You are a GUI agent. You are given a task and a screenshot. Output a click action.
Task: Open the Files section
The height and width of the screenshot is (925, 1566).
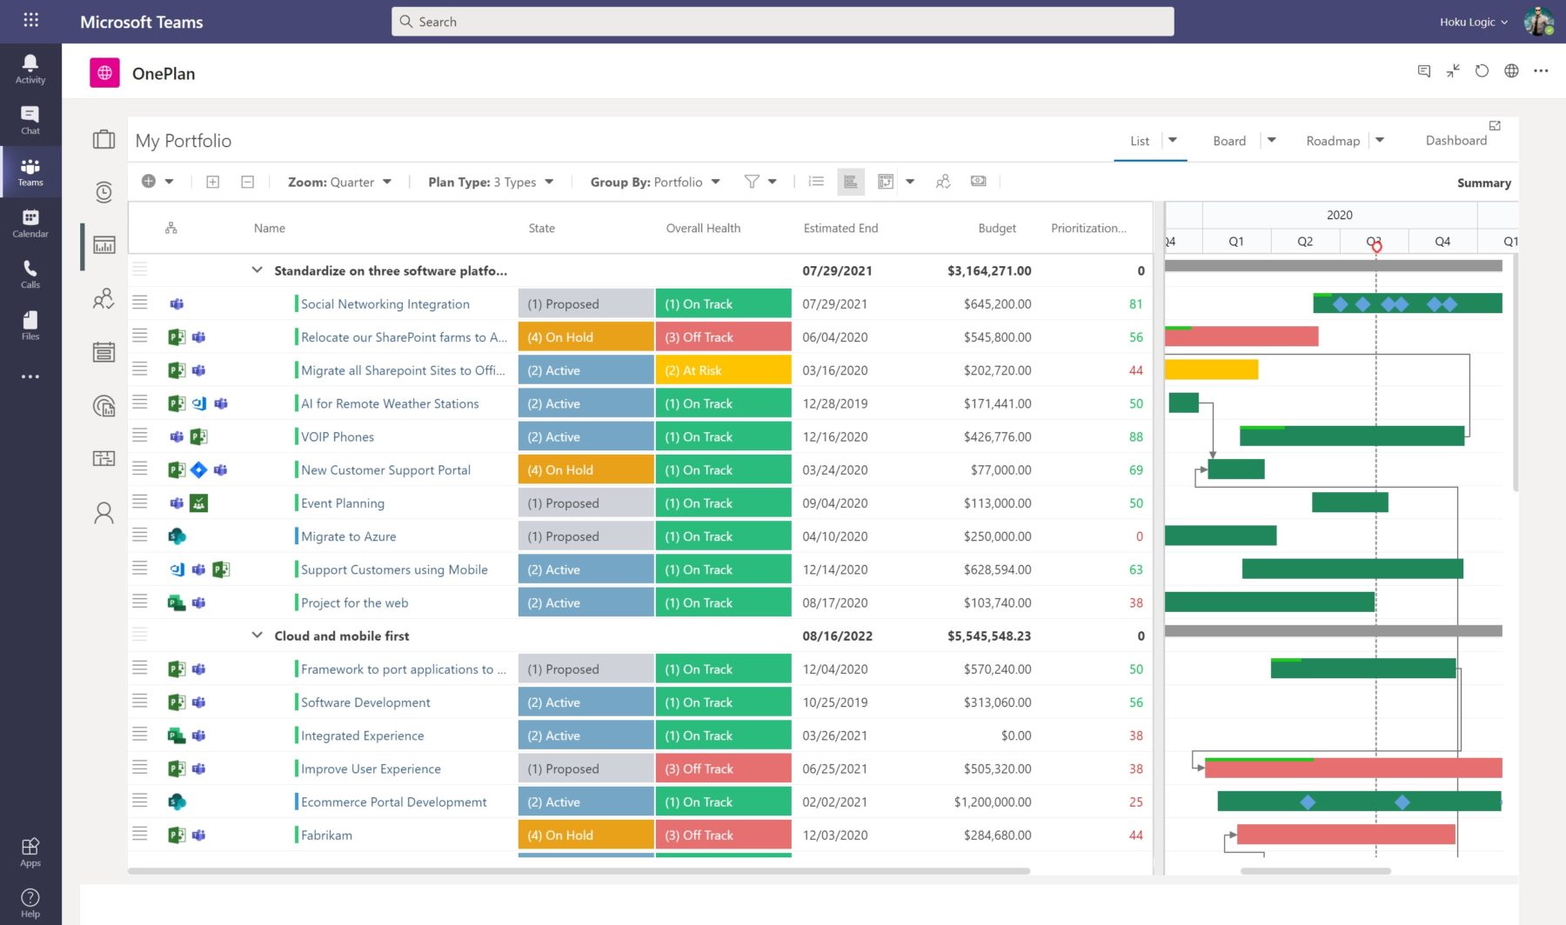(x=30, y=325)
